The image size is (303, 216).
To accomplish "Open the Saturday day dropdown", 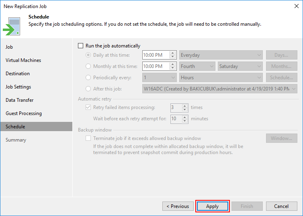I will (x=240, y=66).
